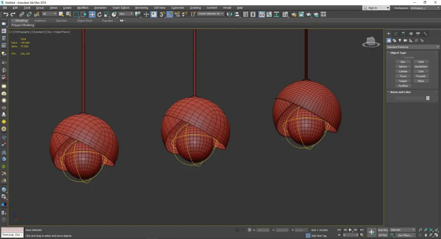
Task: Click the Render Production teapot icon
Action: 309,14
